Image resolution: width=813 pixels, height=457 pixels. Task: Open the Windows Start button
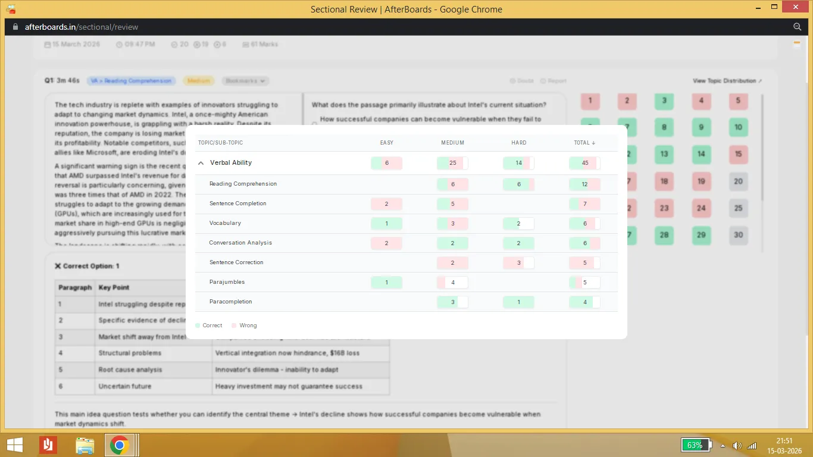(x=15, y=445)
